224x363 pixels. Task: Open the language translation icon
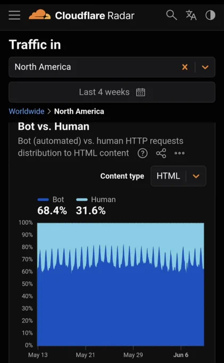tap(191, 15)
